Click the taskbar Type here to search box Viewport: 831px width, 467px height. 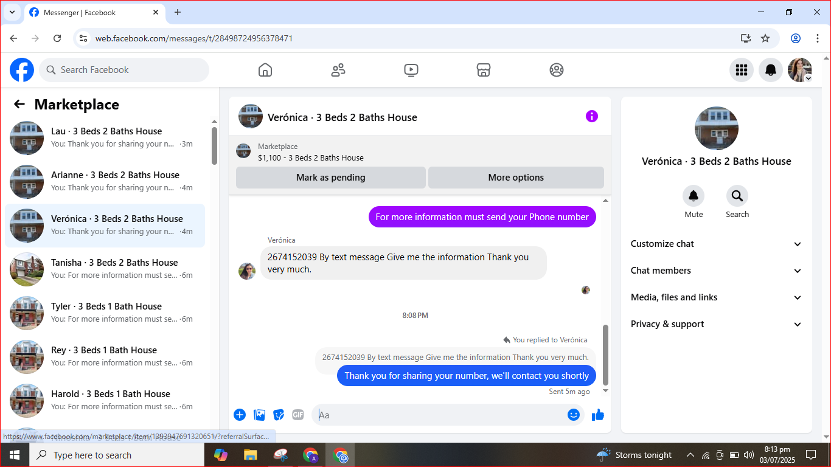[117, 455]
